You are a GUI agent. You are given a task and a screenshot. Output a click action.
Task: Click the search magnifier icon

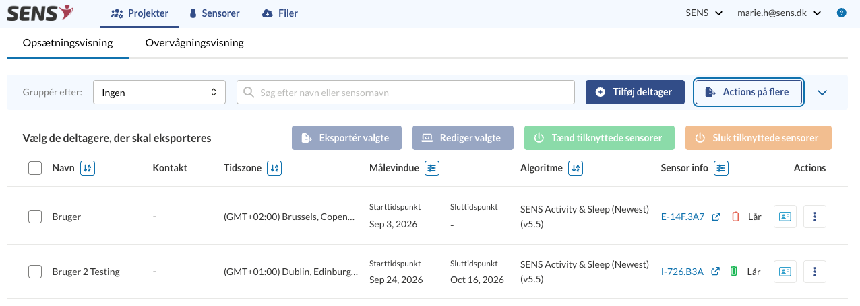(x=249, y=92)
